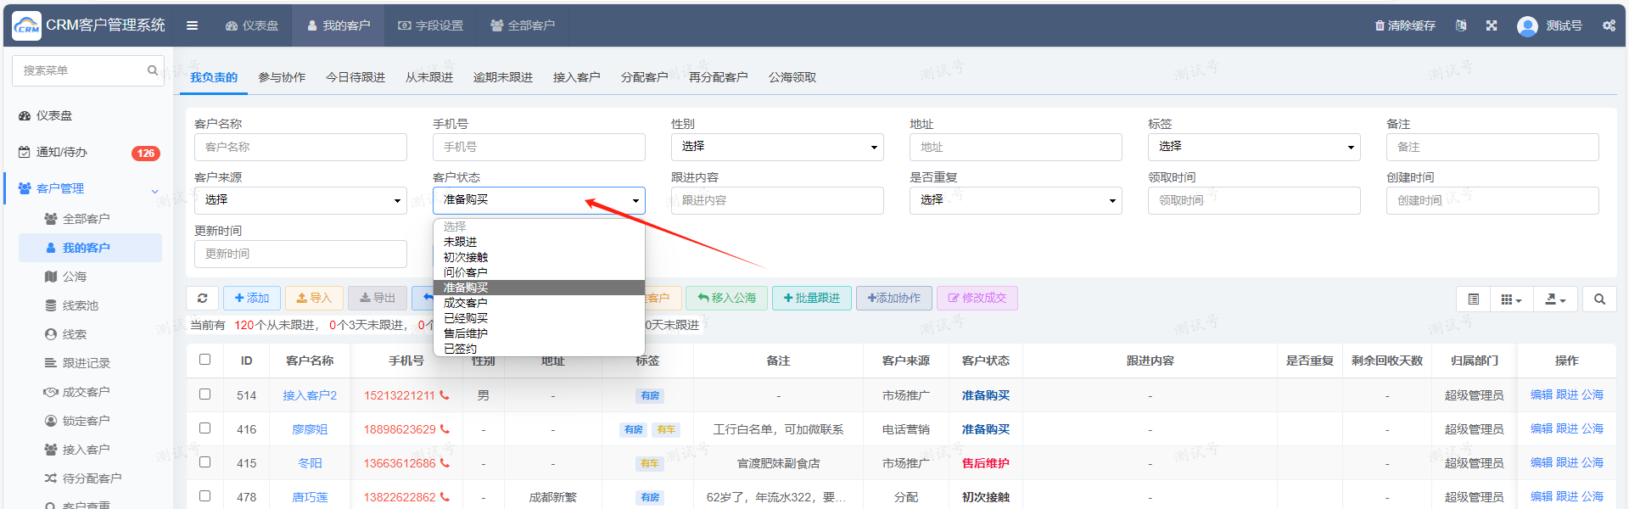Click the fullscreen expand icon
Screen dimensions: 1629x509
coord(1492,25)
